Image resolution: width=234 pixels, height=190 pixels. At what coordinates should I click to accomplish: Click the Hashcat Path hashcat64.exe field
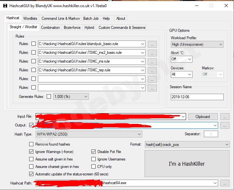(127, 183)
